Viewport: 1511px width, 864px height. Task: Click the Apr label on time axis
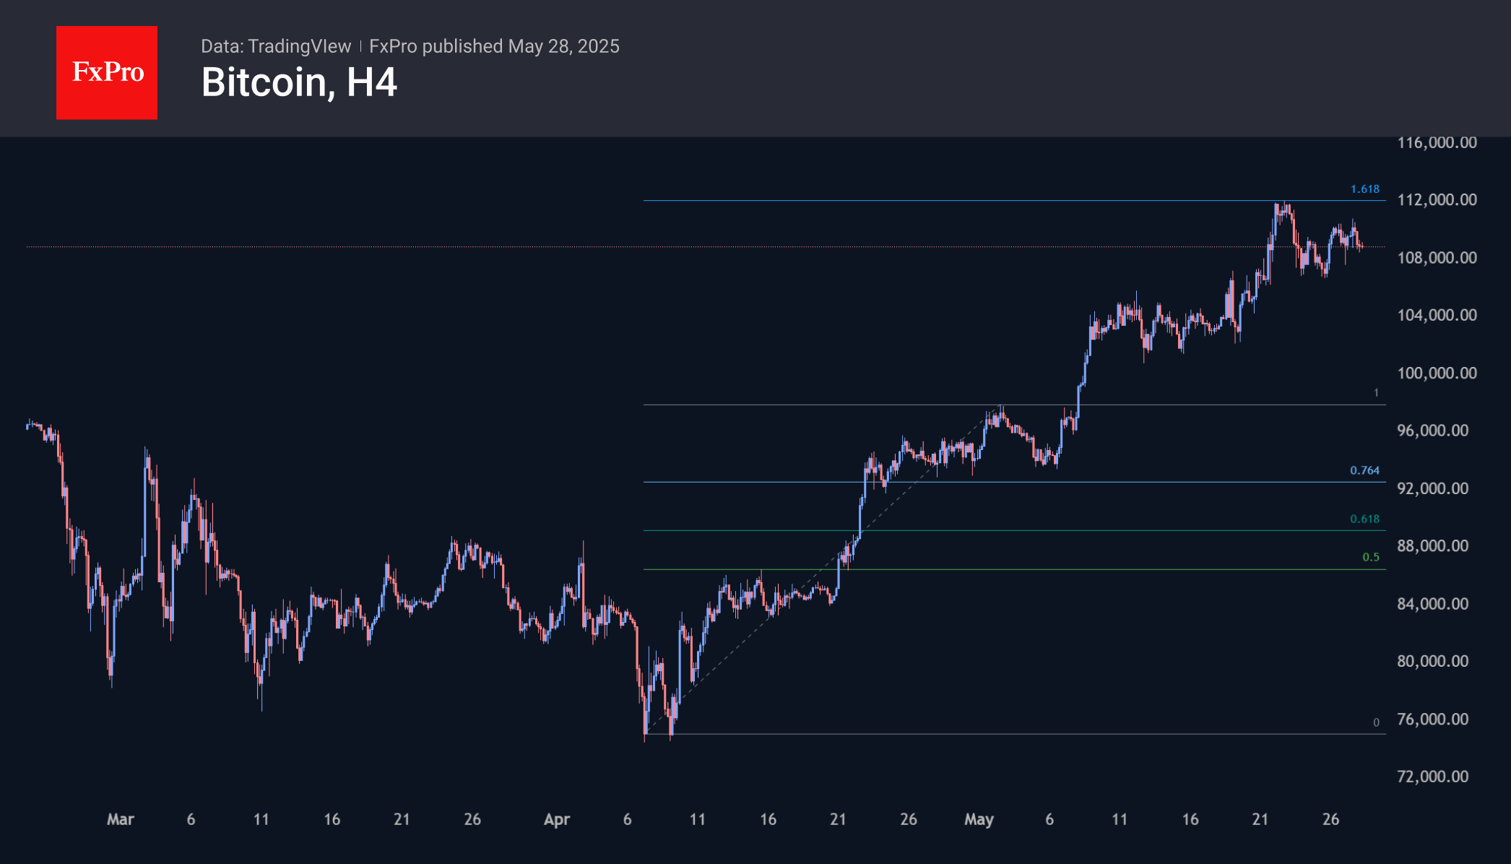click(557, 819)
